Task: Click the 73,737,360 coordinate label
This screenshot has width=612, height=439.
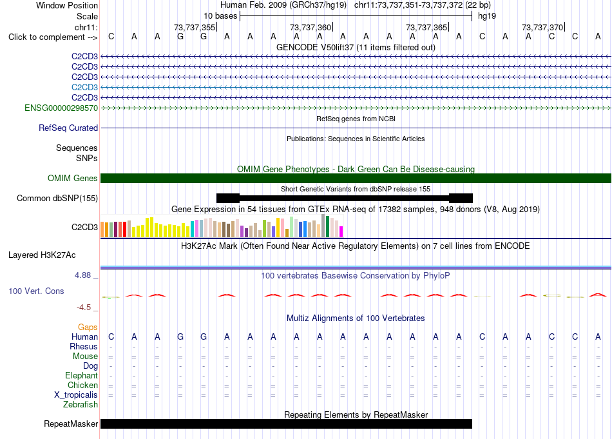Action: click(x=311, y=27)
